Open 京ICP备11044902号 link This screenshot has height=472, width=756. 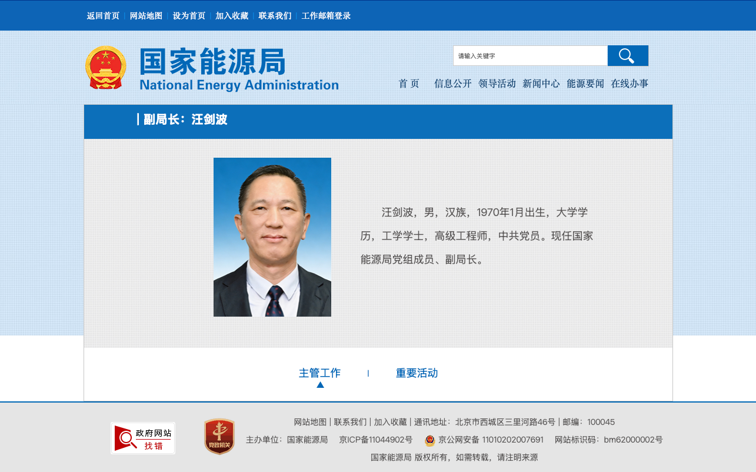pos(376,440)
